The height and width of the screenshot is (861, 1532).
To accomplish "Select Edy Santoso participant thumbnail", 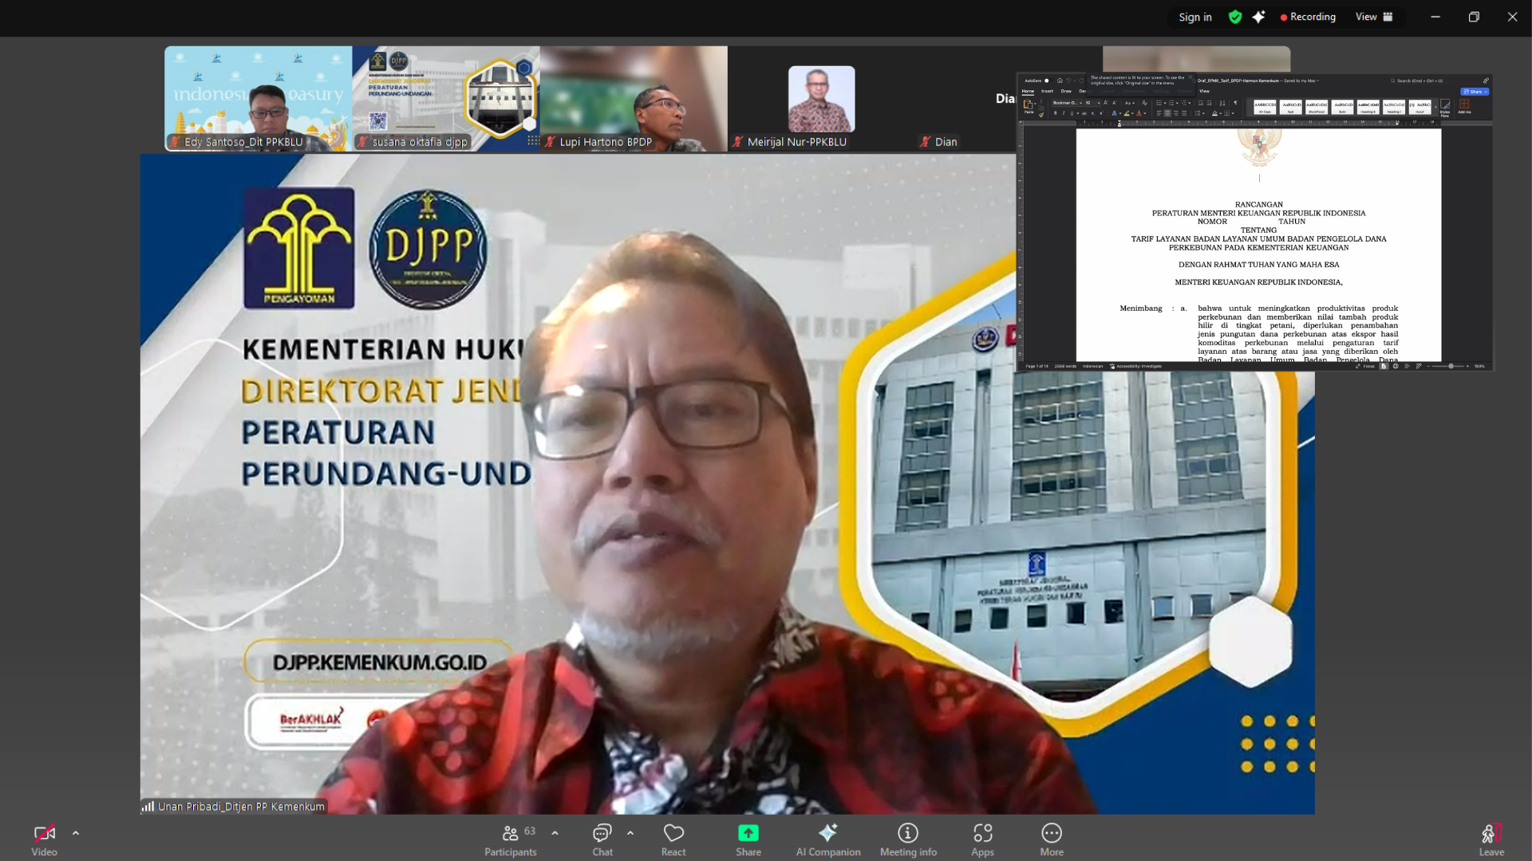I will pyautogui.click(x=258, y=98).
